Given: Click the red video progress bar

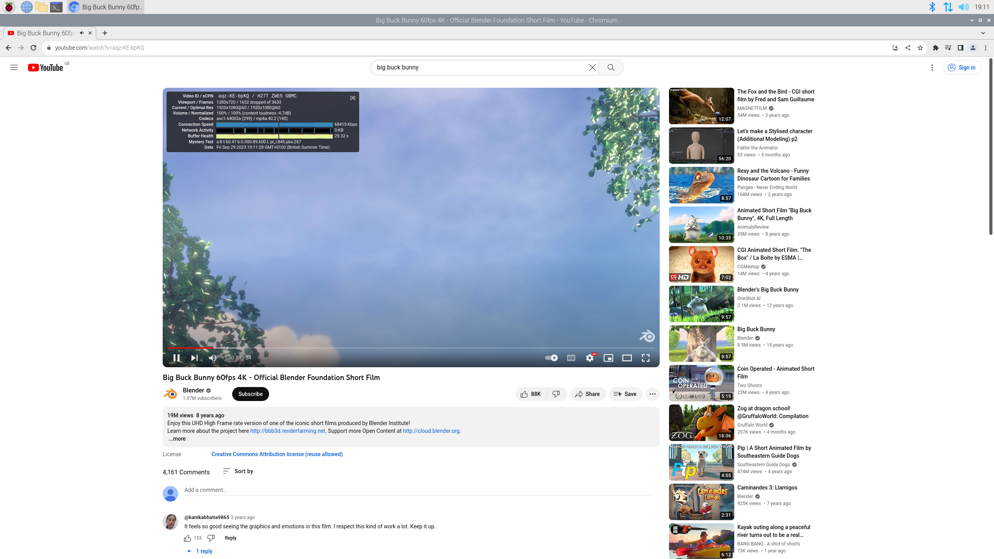Looking at the screenshot, I should click(x=190, y=348).
